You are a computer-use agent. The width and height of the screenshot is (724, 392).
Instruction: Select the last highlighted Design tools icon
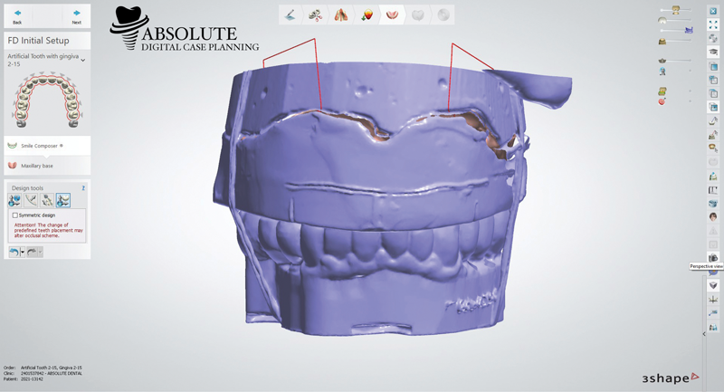(63, 201)
